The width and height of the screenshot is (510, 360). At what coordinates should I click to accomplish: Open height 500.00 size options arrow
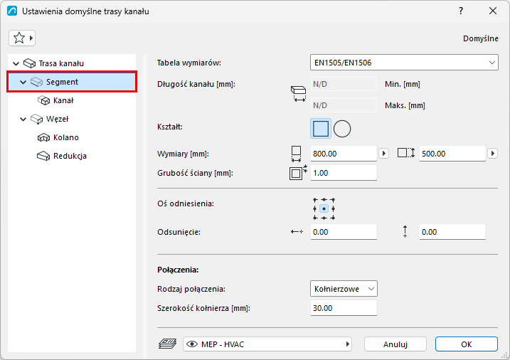pos(492,154)
